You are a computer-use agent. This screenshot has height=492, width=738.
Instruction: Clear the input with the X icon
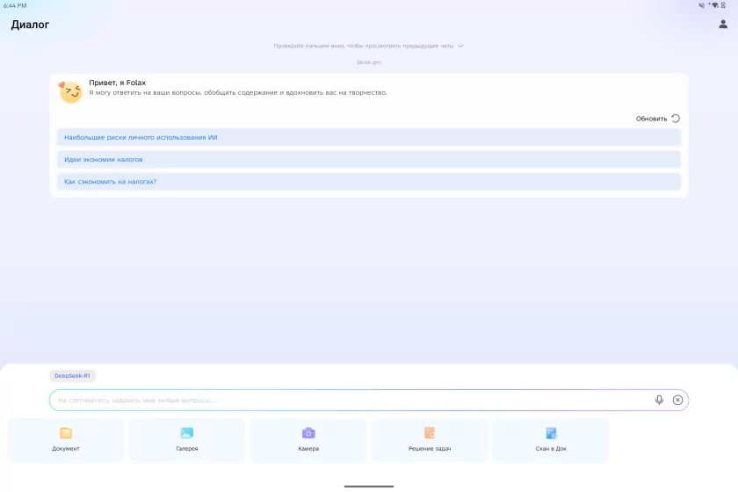[677, 400]
